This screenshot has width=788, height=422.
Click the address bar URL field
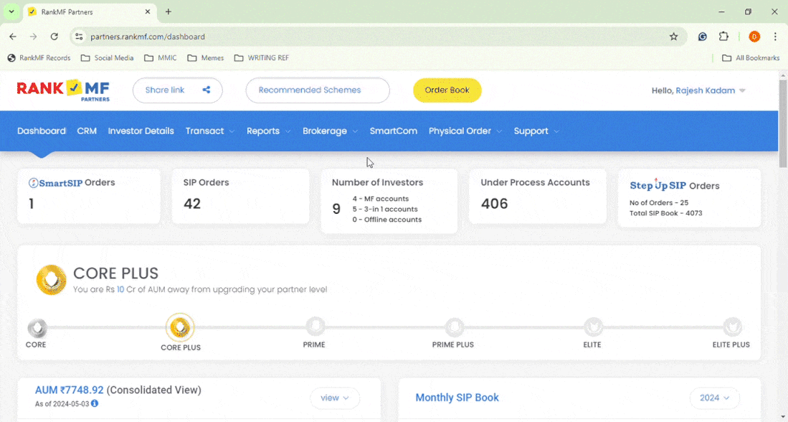click(377, 37)
